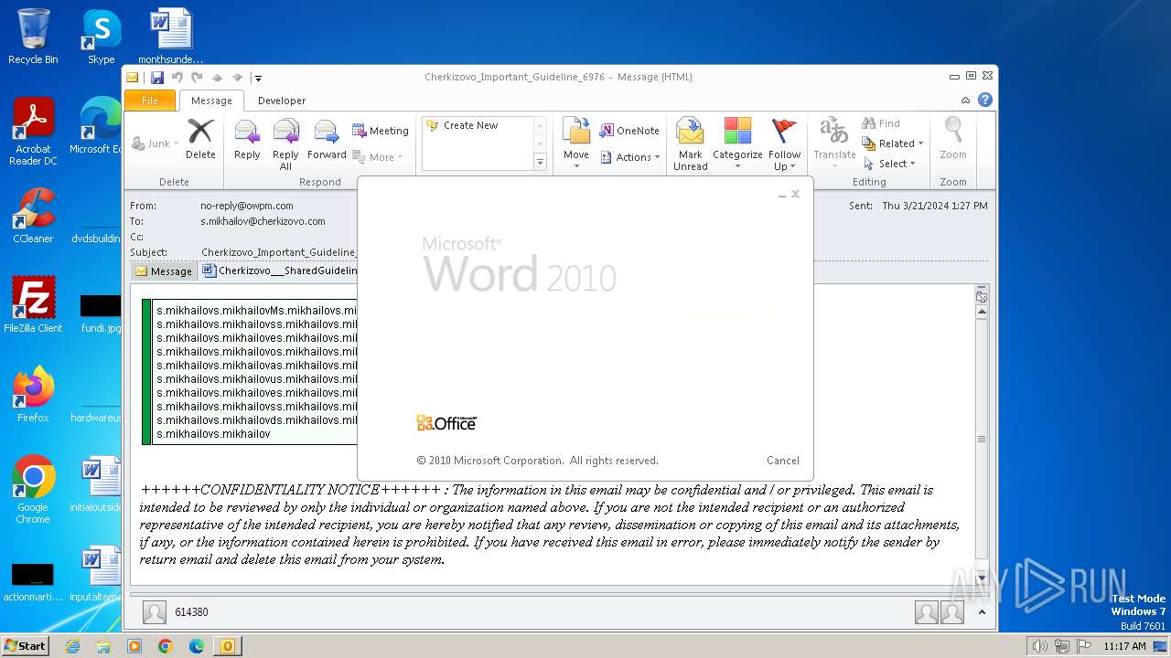
Task: Open Google Chrome desktop shortcut
Action: [33, 490]
